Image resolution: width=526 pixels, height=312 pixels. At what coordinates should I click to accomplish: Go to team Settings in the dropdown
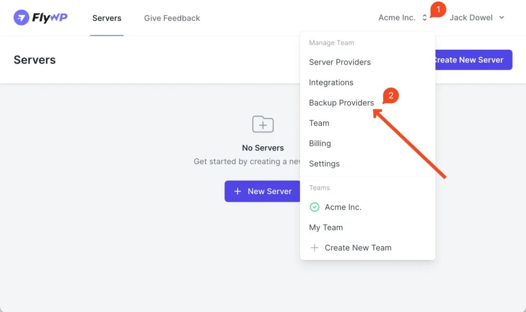point(324,164)
